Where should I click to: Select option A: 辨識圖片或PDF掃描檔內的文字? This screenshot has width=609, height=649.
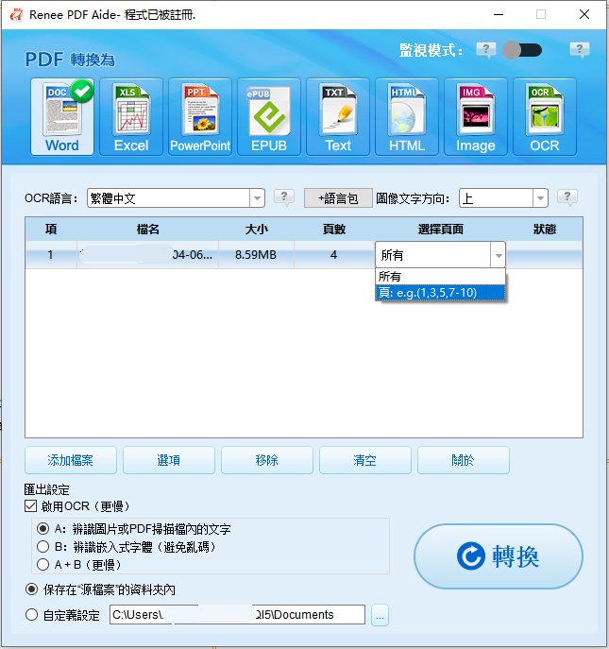(42, 529)
